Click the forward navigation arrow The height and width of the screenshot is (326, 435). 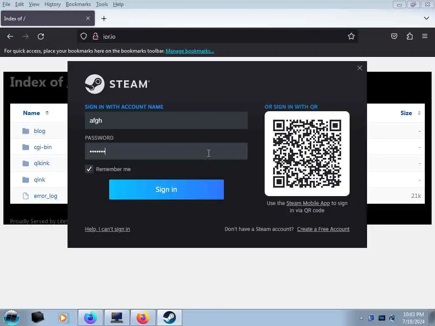click(x=25, y=37)
